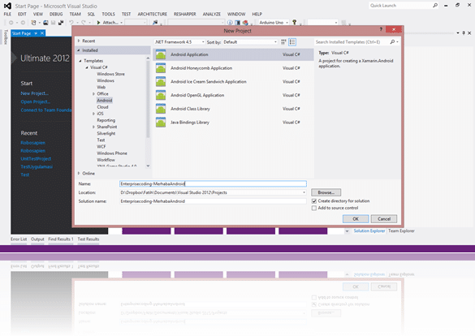Click the Search Installed Templates field
Viewport: 475px width, 336px height.
pyautogui.click(x=352, y=42)
